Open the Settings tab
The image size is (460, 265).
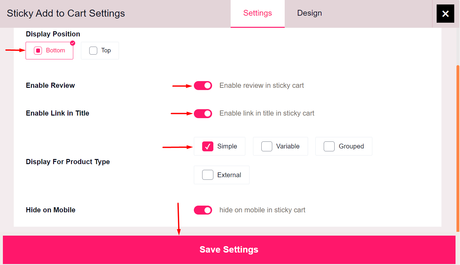coord(258,13)
